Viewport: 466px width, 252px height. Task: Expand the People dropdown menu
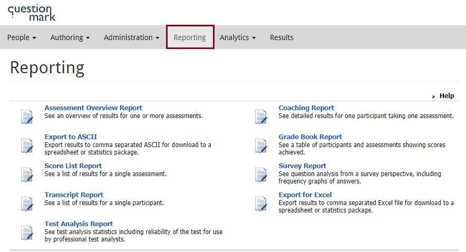pyautogui.click(x=22, y=37)
